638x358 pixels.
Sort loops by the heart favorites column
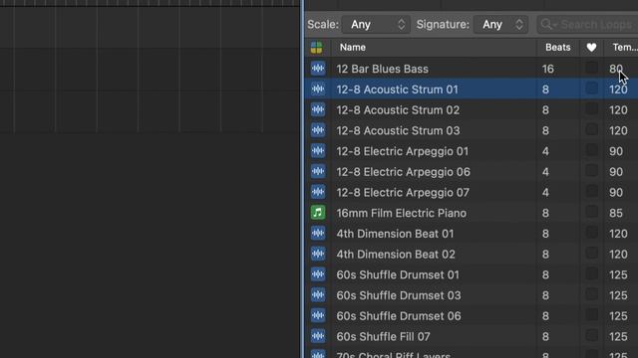[x=591, y=48]
